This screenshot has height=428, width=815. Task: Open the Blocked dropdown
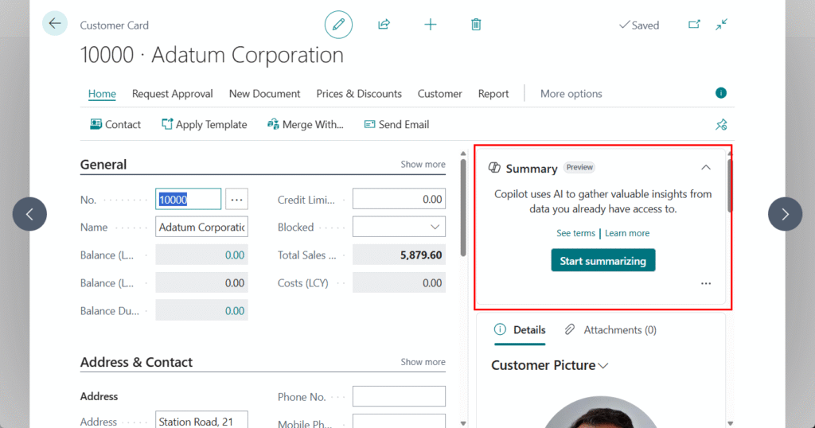click(x=435, y=228)
